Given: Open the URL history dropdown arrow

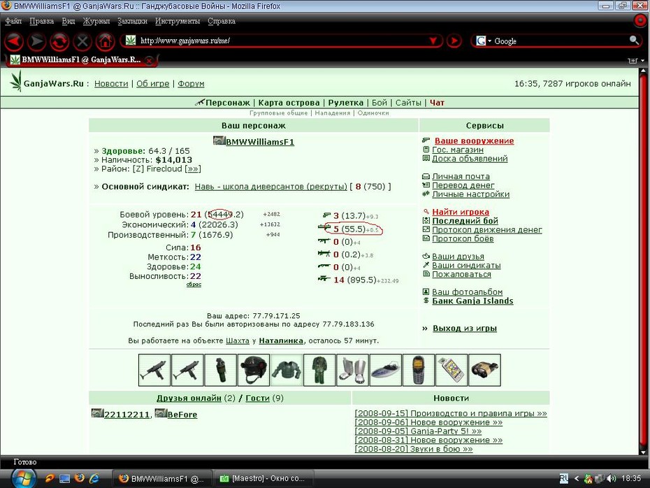Looking at the screenshot, I should 433,41.
